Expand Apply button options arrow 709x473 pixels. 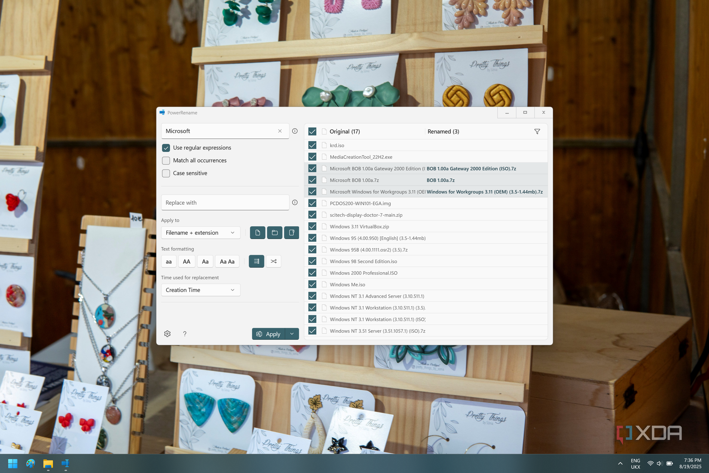click(292, 334)
